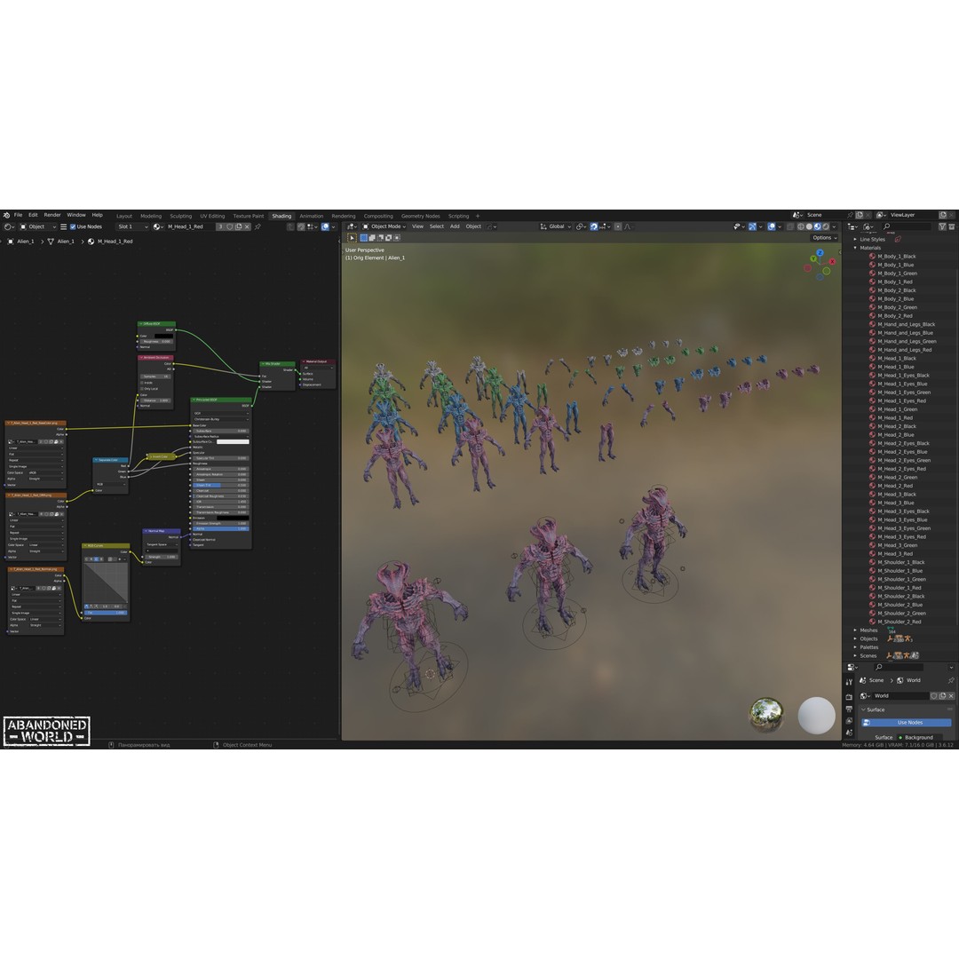Pin the World properties context

pos(951,680)
